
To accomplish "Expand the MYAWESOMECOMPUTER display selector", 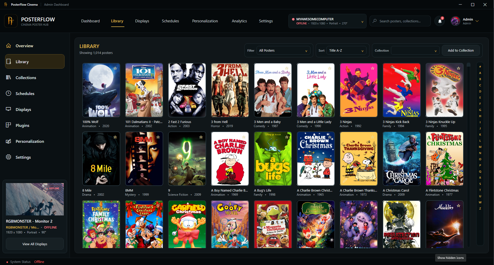I will [327, 21].
